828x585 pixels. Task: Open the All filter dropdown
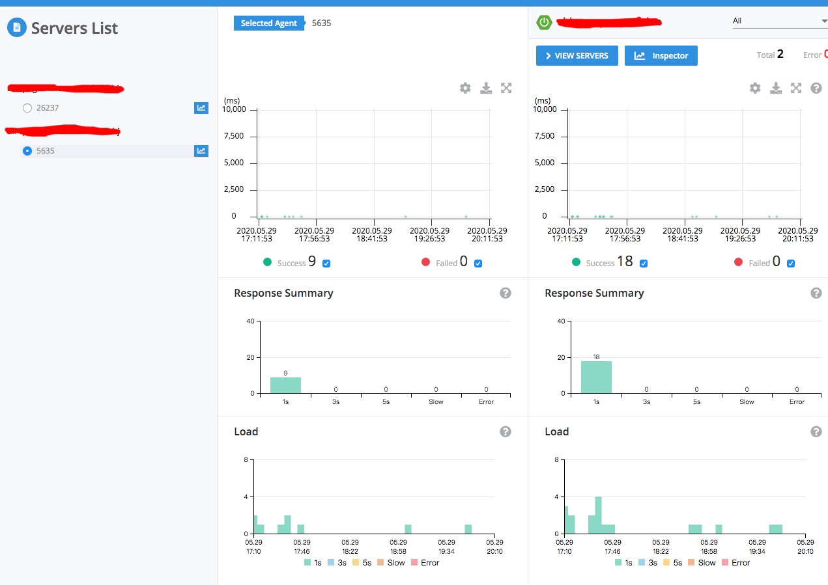(778, 21)
